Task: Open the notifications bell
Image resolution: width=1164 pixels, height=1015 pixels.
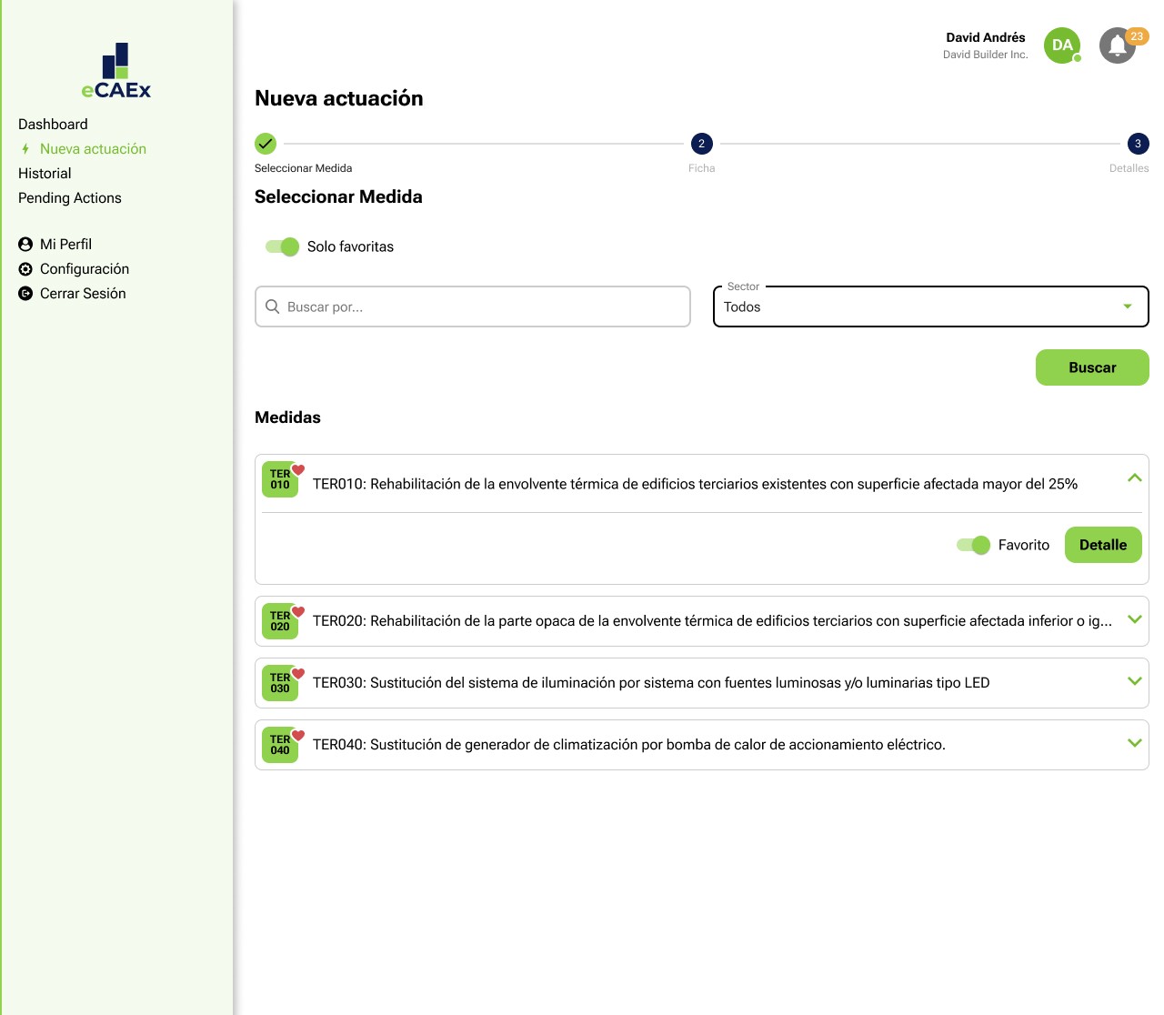Action: (x=1117, y=45)
